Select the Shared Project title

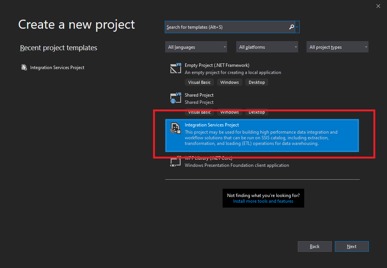tap(199, 95)
